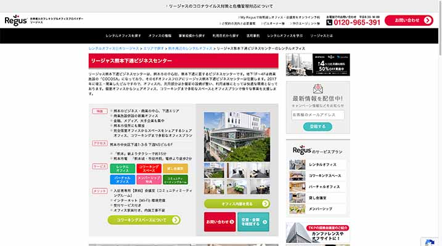
Task: Click the red お問い合わせ button in the header
Action: [x=409, y=21]
